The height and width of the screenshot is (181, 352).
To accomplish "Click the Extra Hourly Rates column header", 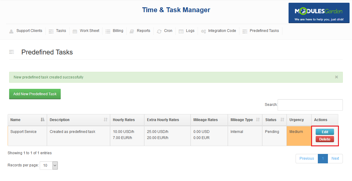I will pyautogui.click(x=167, y=120).
